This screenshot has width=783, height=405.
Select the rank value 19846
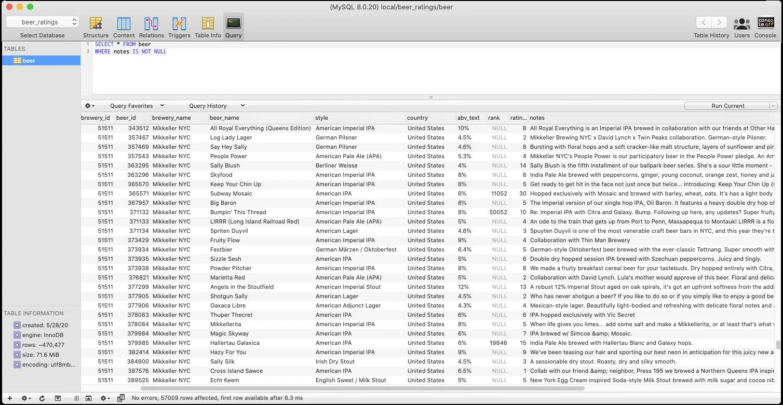497,343
